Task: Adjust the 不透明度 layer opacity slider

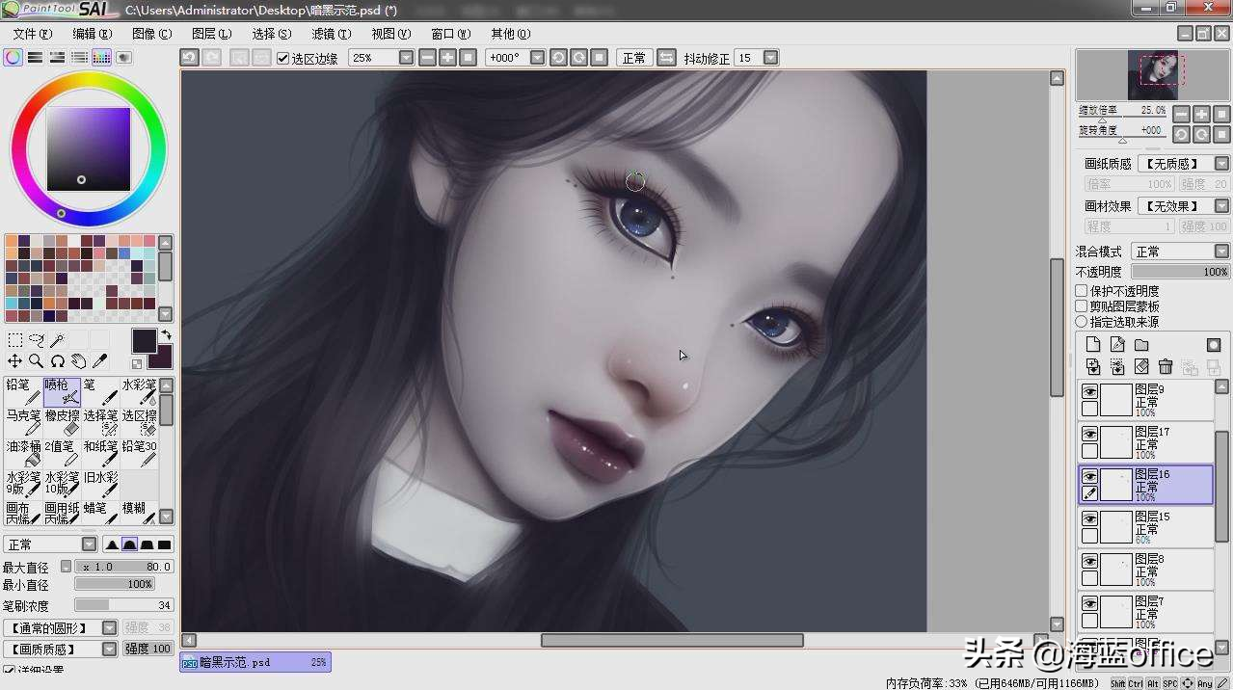Action: click(1180, 272)
